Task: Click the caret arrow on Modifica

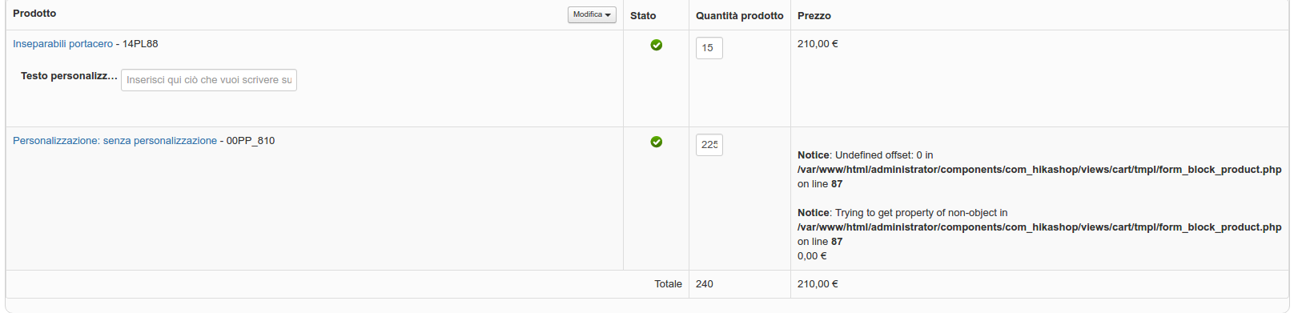Action: (x=609, y=15)
